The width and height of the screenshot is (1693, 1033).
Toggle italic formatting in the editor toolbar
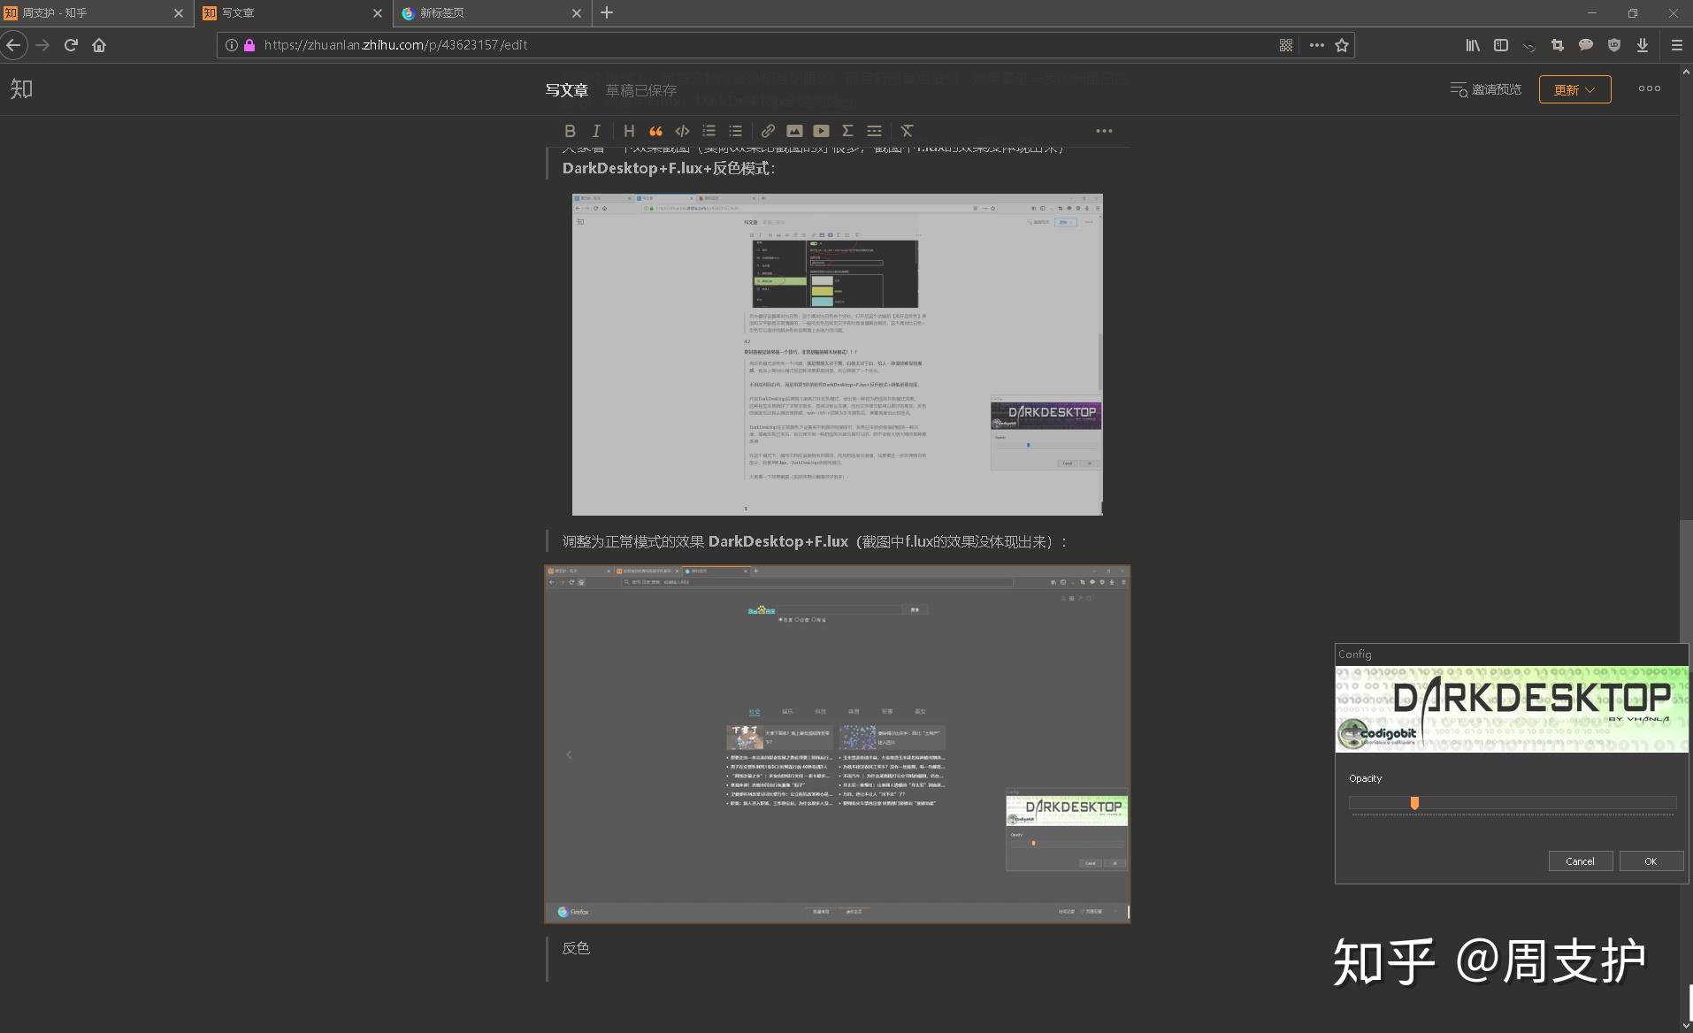(x=596, y=131)
